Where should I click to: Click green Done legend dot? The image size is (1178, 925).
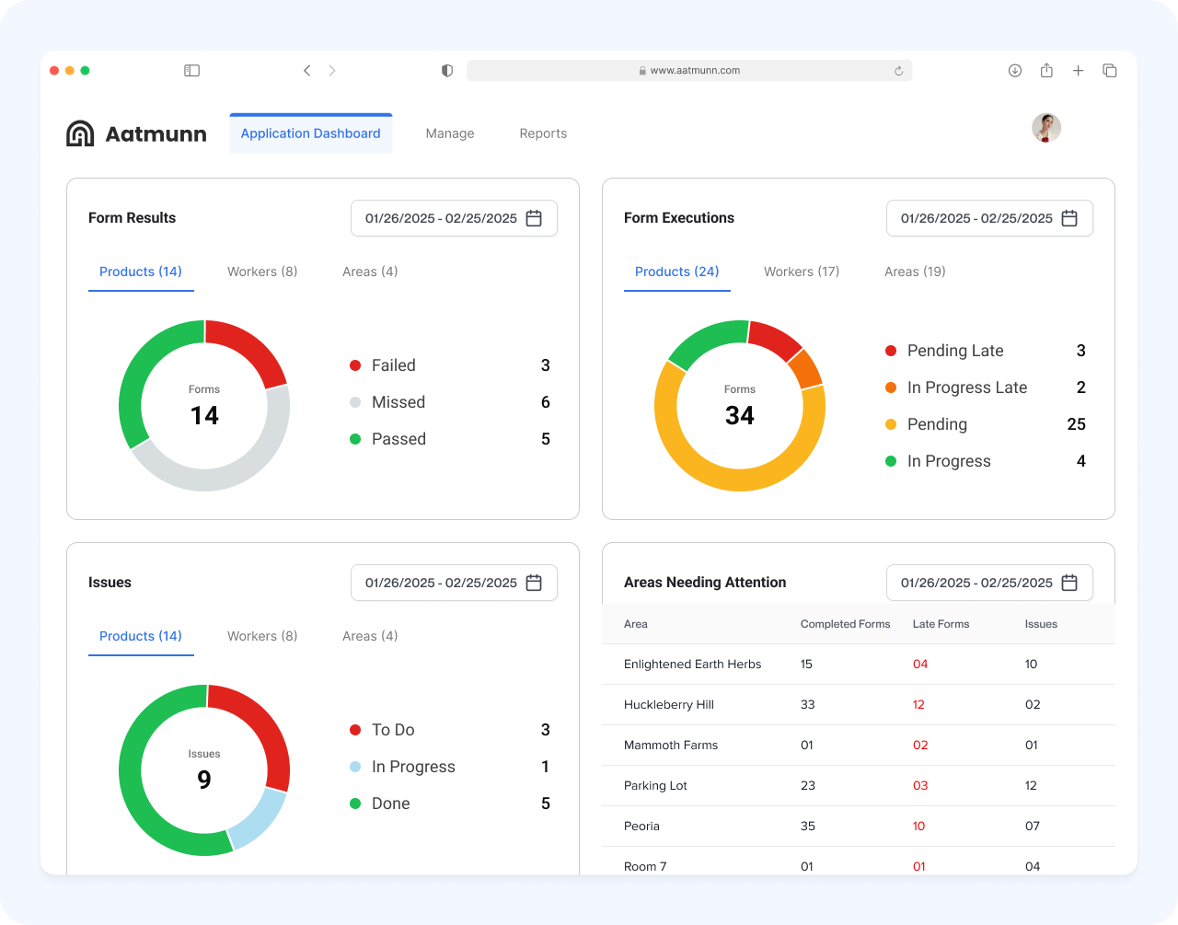click(x=355, y=804)
